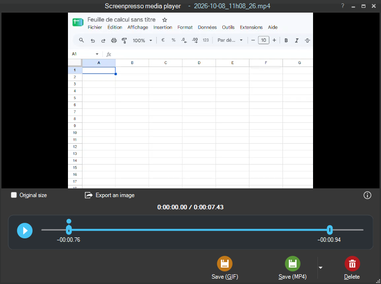
Task: Play the recorded video
Action: [25, 231]
